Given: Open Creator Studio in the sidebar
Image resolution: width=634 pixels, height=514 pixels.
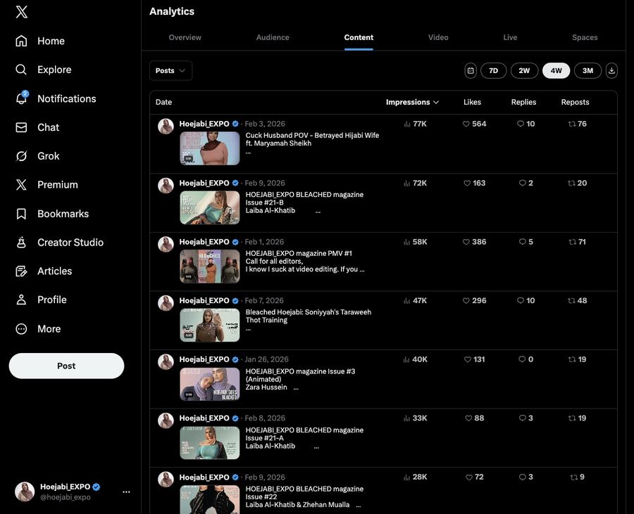Looking at the screenshot, I should (22, 243).
